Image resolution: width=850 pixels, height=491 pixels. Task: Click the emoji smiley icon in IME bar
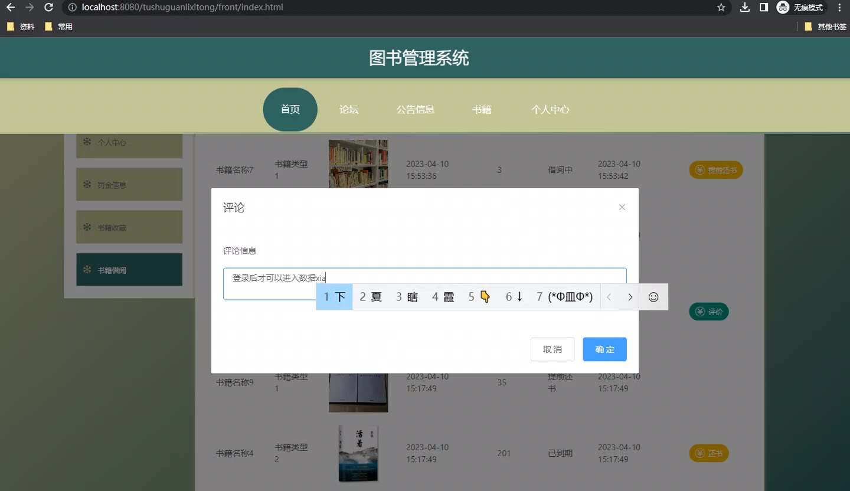tap(653, 297)
